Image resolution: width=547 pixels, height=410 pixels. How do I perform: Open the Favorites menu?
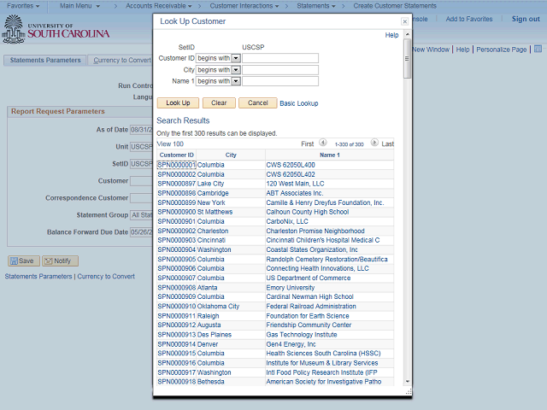[23, 6]
